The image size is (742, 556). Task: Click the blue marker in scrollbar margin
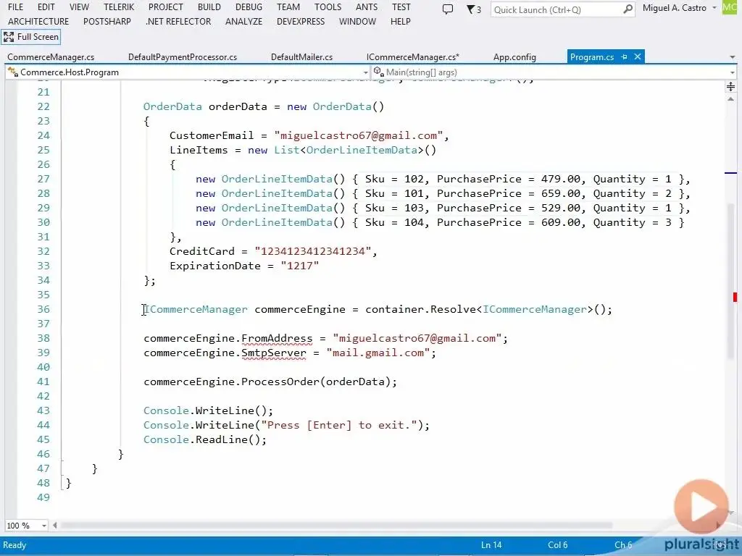[x=730, y=173]
